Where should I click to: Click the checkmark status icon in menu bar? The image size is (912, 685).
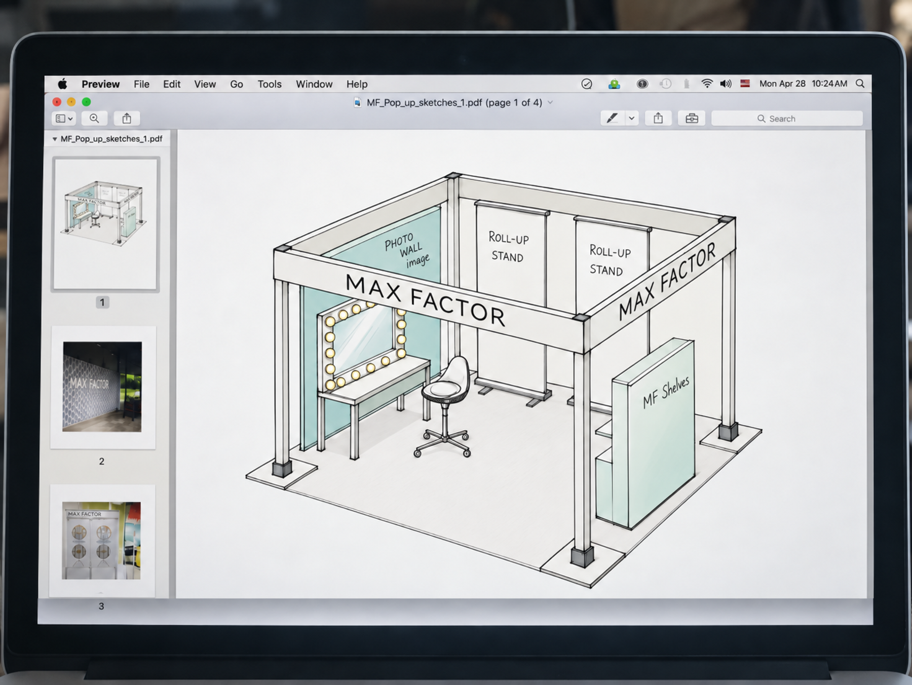click(587, 84)
